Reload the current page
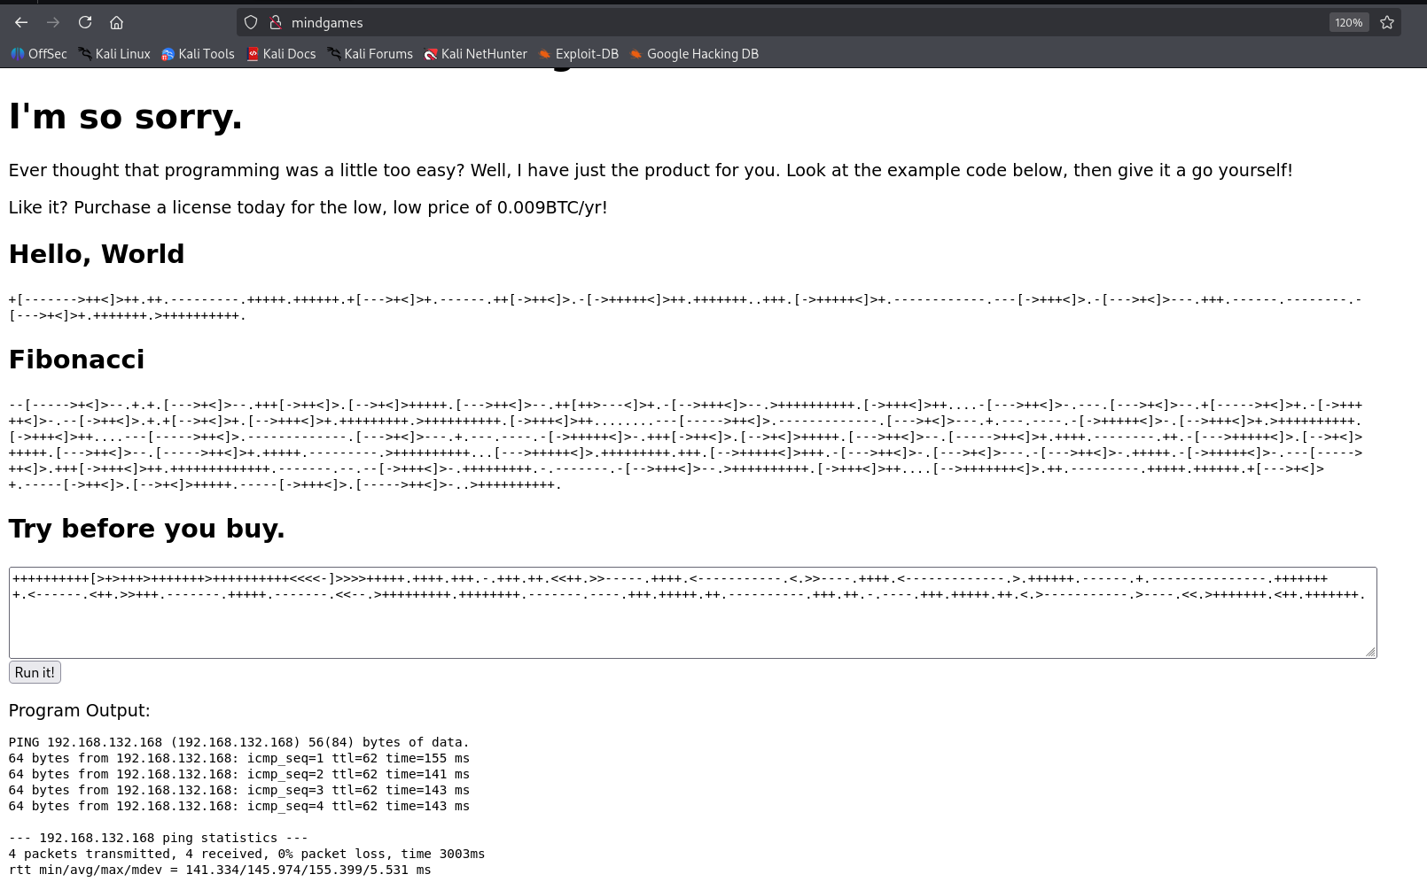 85,22
